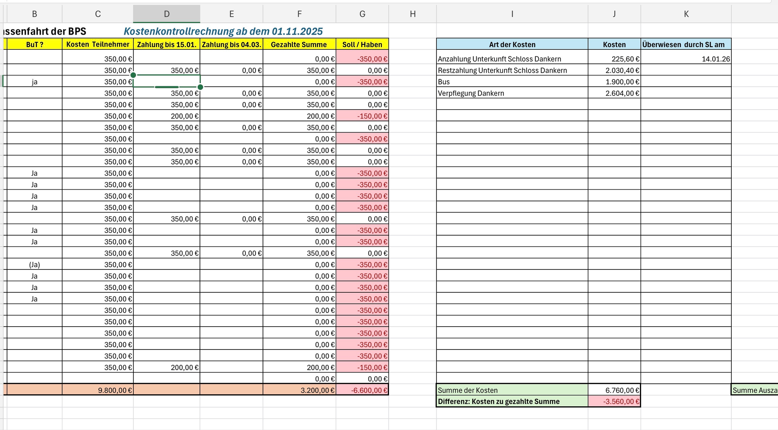Screen dimensions: 778x430
Task: Select 'Zahlung bis 04.03.' header cell
Action: pos(231,44)
